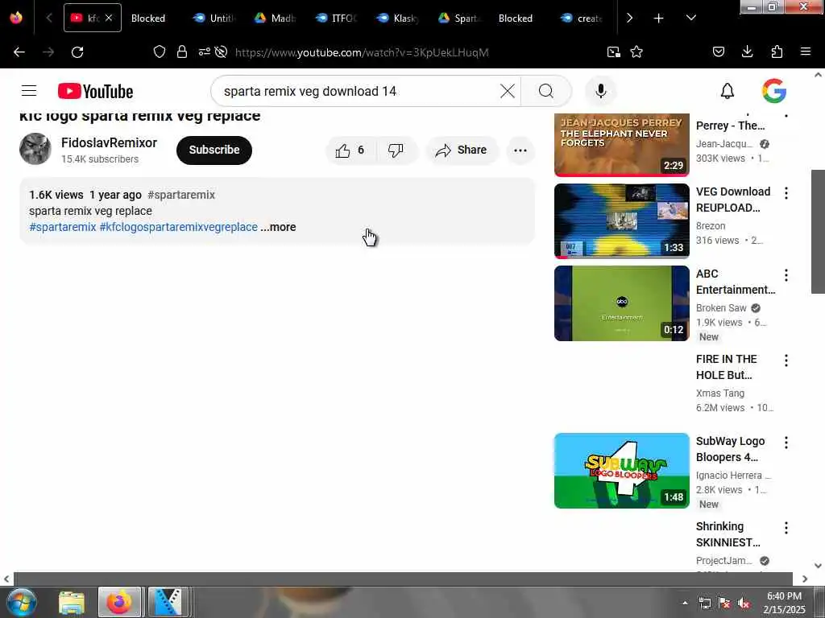Open Windows Start menu orb

pos(22,602)
